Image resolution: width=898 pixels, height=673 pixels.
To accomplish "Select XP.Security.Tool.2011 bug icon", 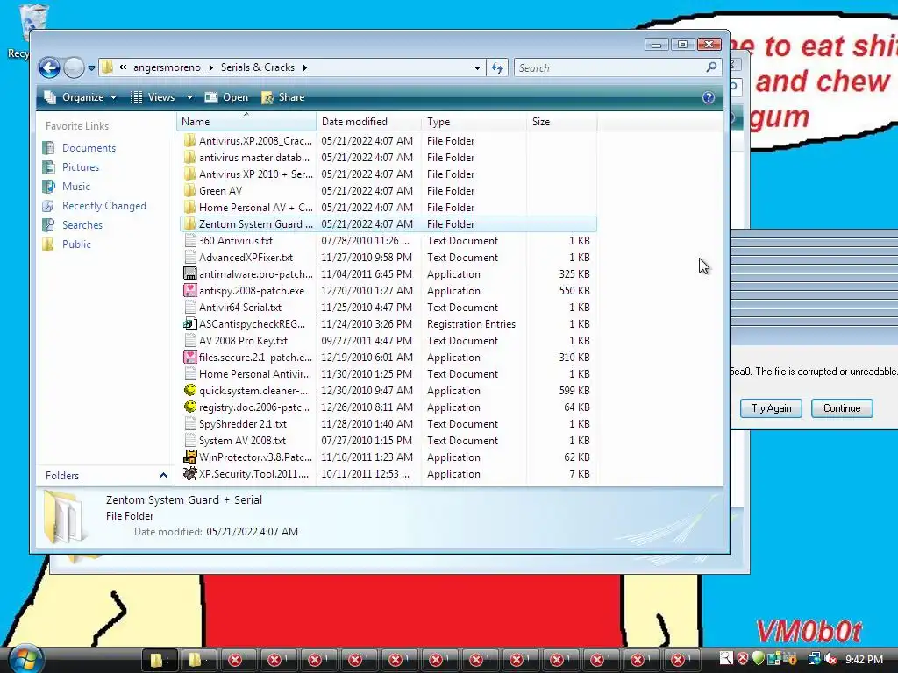I will pos(189,474).
